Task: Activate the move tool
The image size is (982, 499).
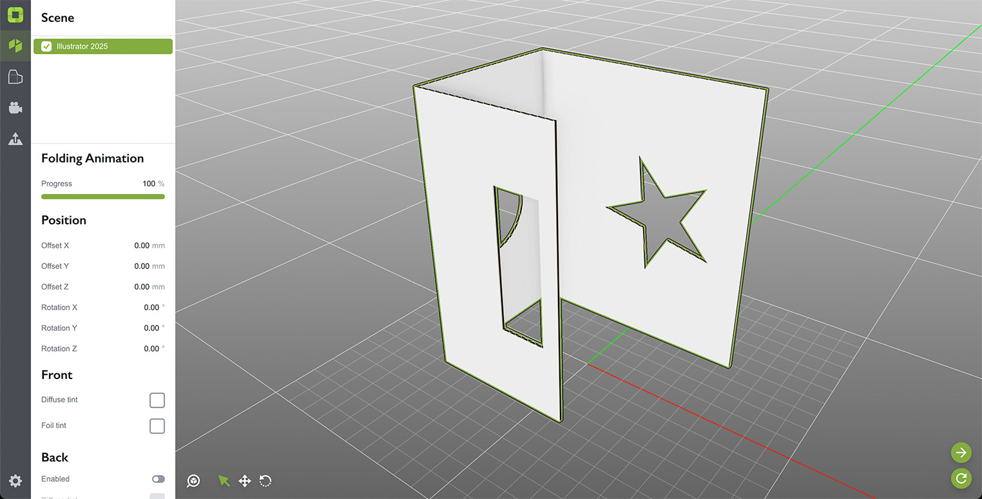Action: click(245, 480)
